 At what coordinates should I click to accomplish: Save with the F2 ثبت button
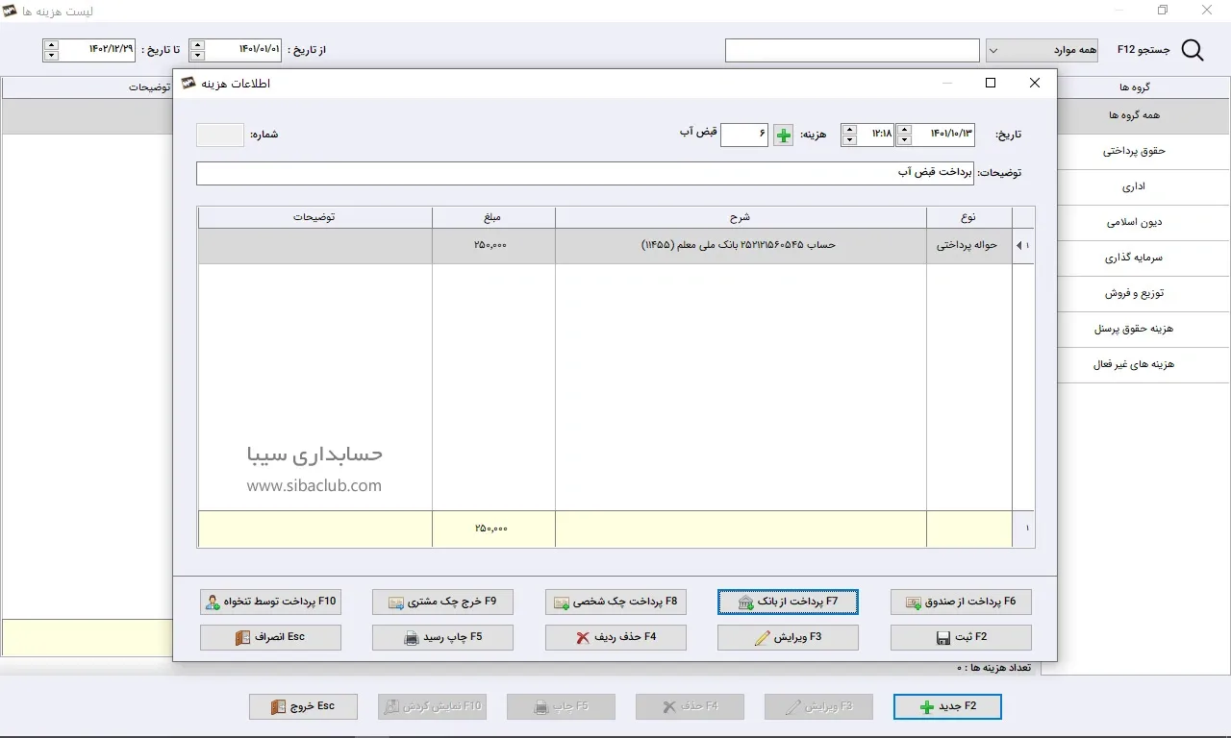point(961,637)
